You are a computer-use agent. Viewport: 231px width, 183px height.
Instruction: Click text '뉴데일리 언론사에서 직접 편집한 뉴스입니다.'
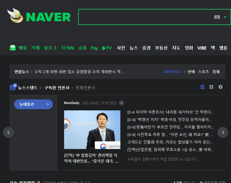(x=162, y=159)
